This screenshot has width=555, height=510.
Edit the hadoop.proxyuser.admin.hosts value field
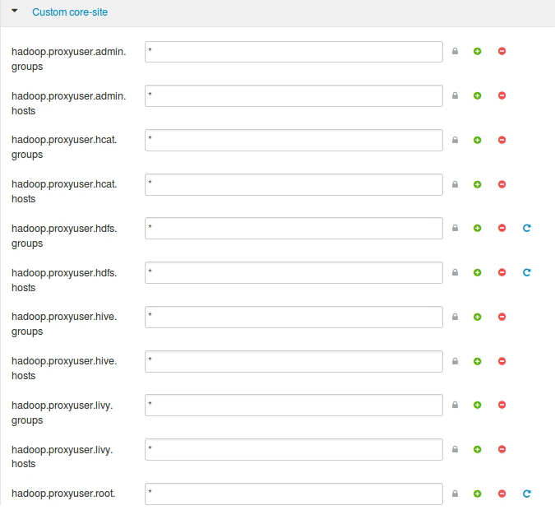point(294,95)
